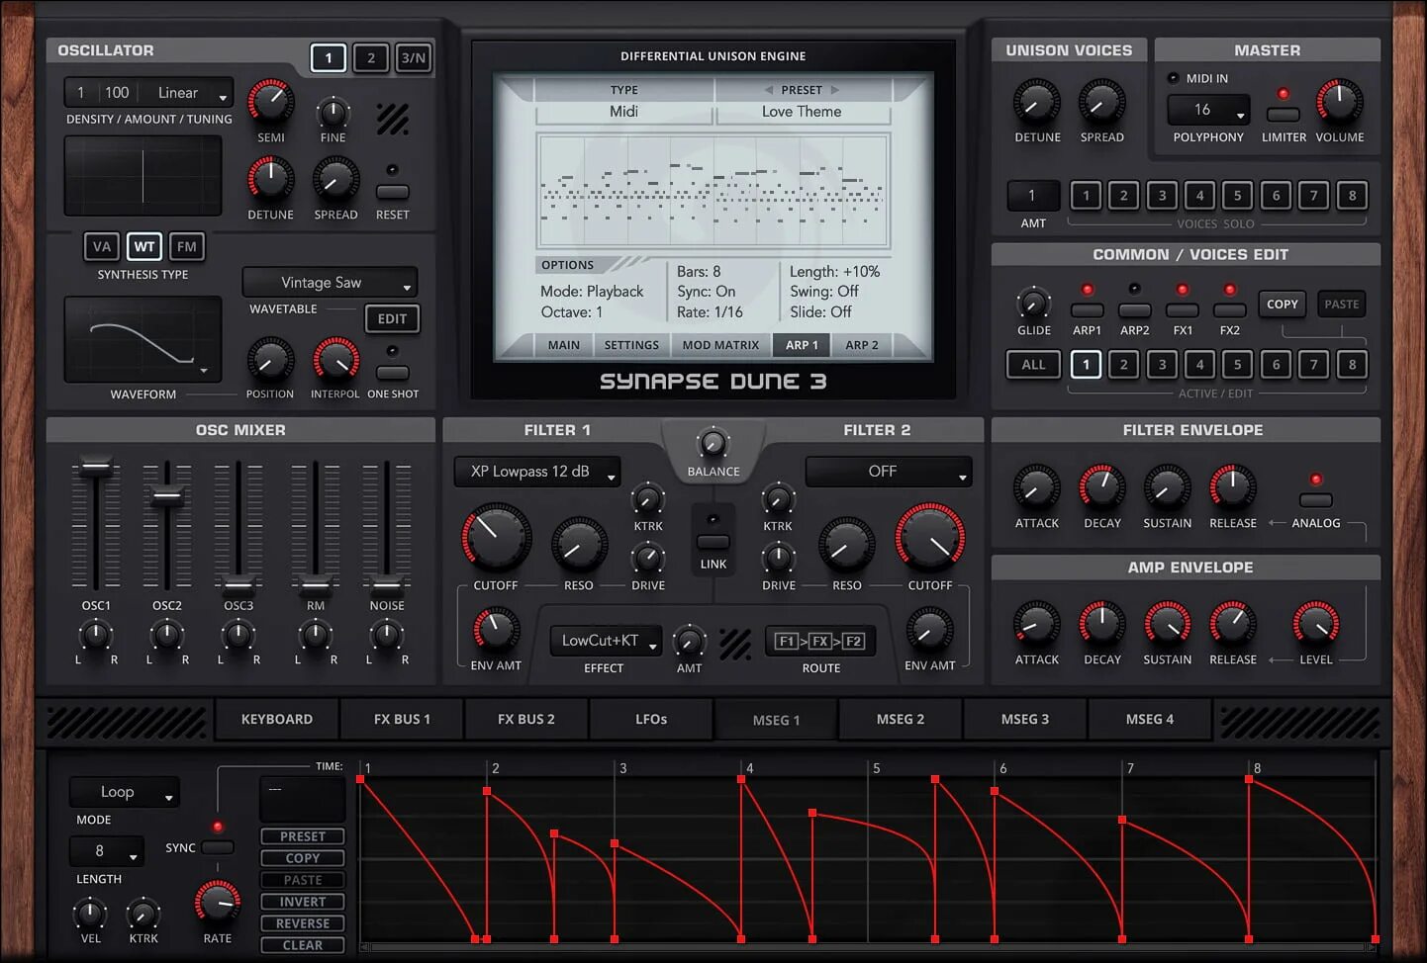Click the Filter 1 ENV AMT knob
Image resolution: width=1427 pixels, height=963 pixels.
(495, 630)
